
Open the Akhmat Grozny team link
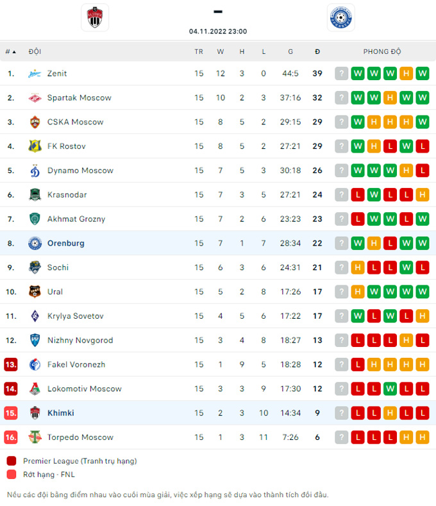pos(76,219)
